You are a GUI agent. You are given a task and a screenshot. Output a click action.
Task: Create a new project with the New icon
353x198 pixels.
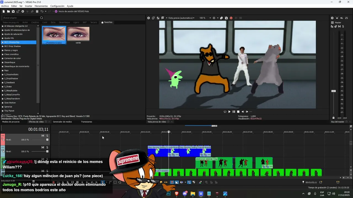(x=4, y=11)
